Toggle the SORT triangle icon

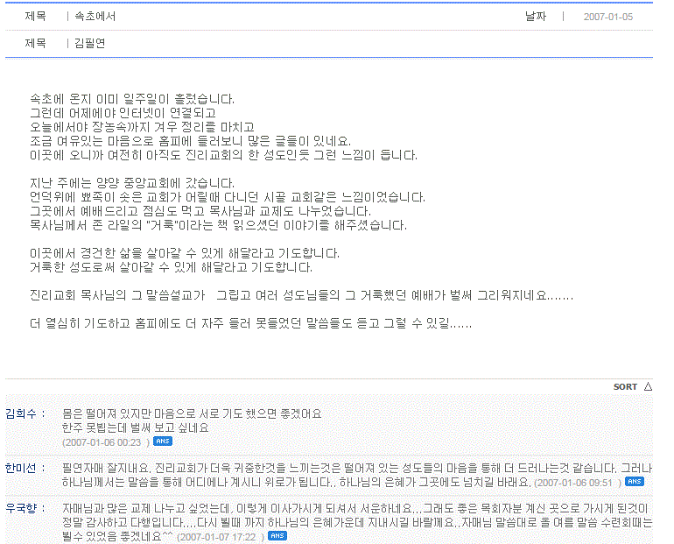tap(648, 386)
